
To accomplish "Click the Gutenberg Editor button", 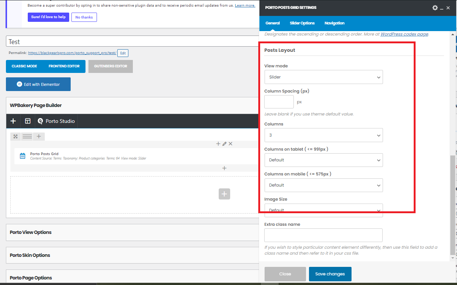I will coord(111,66).
